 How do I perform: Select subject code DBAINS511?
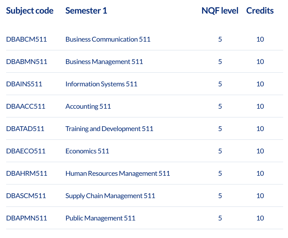click(24, 84)
